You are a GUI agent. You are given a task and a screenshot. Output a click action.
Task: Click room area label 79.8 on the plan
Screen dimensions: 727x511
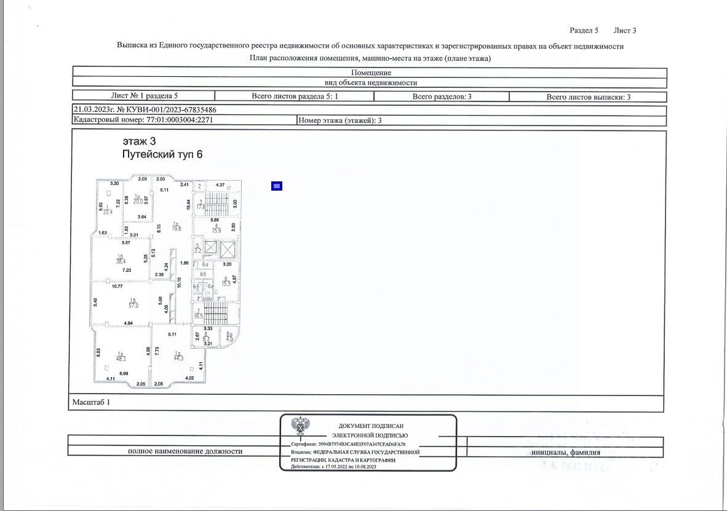pos(176,229)
